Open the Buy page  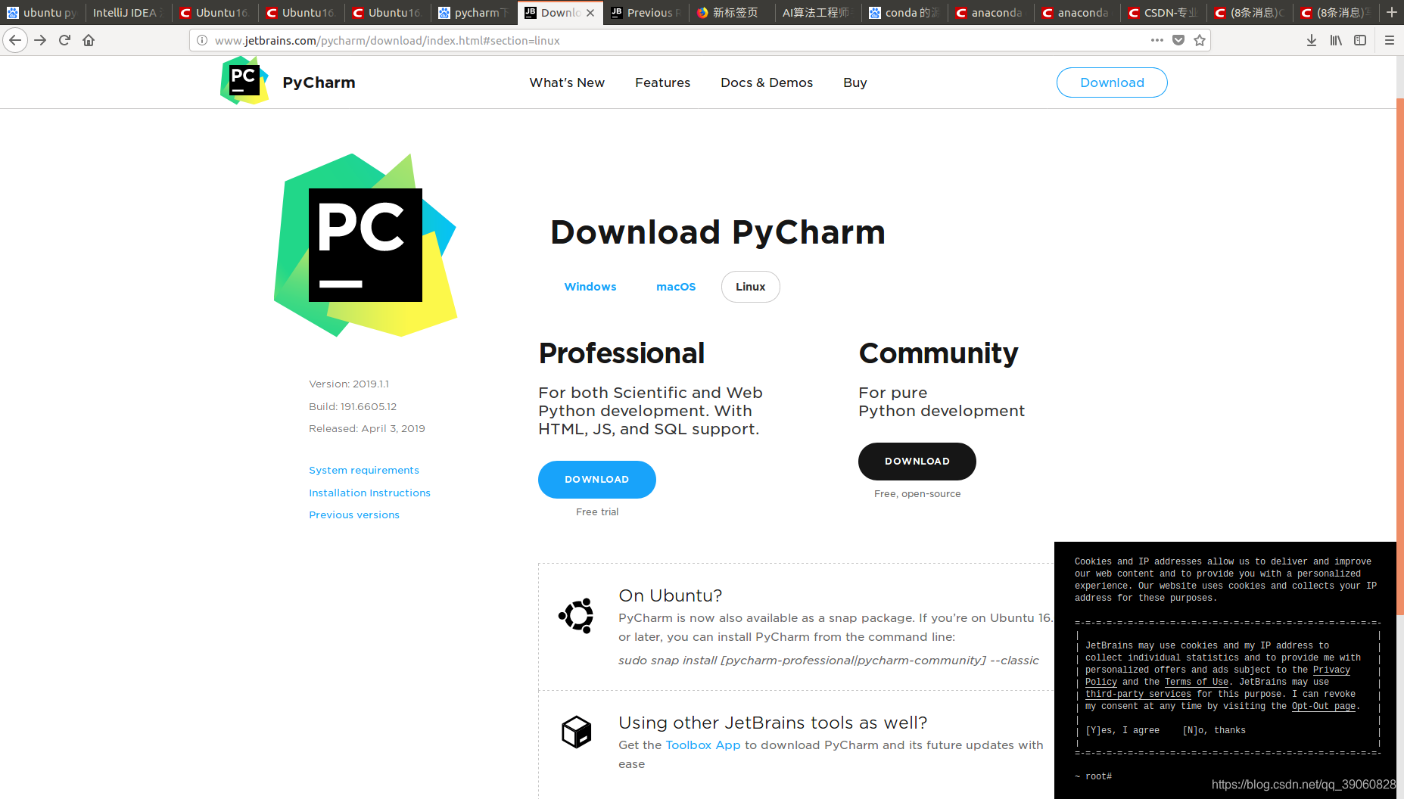point(855,82)
